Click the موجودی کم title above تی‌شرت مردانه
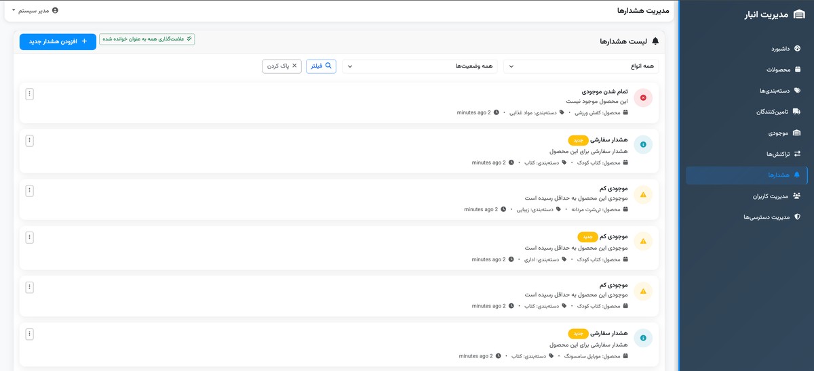The width and height of the screenshot is (814, 371). [x=614, y=188]
